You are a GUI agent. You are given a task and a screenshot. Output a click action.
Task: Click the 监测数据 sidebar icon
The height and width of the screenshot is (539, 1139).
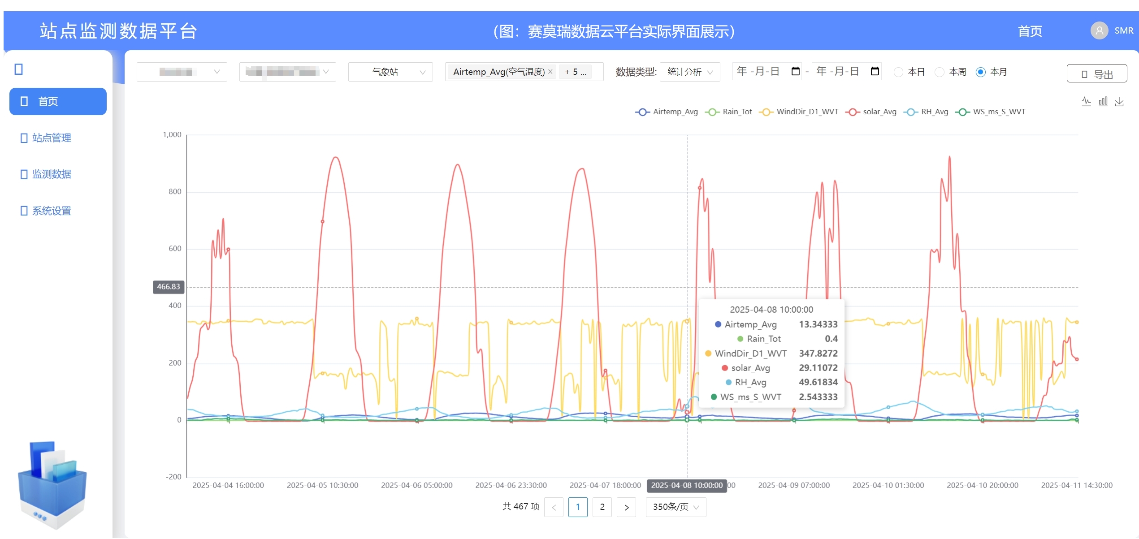tap(24, 174)
